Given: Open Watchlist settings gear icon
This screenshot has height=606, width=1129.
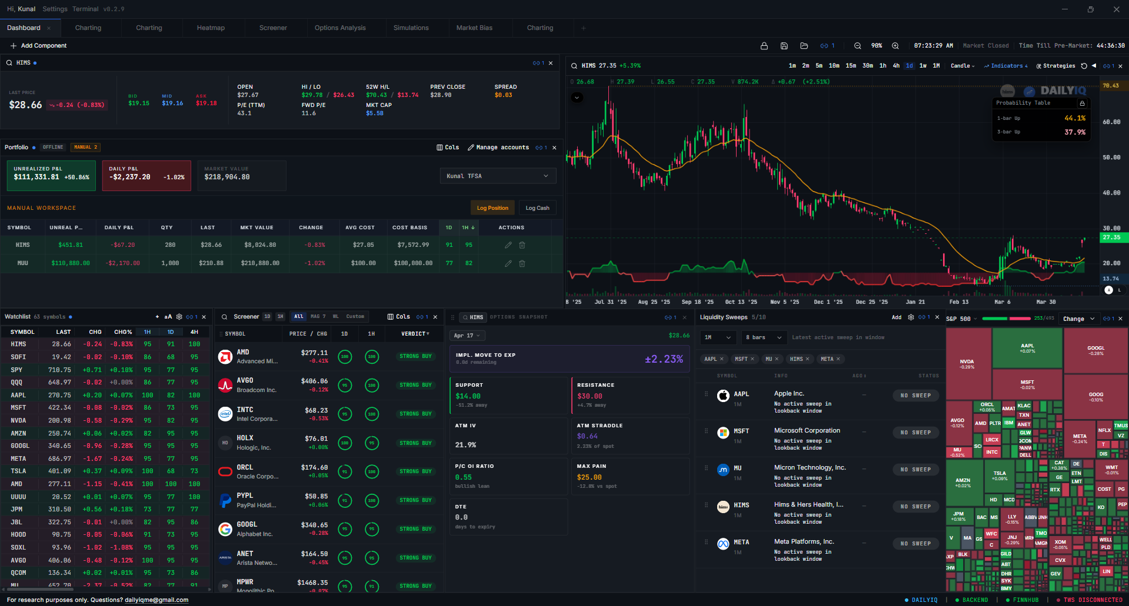Looking at the screenshot, I should click(179, 317).
